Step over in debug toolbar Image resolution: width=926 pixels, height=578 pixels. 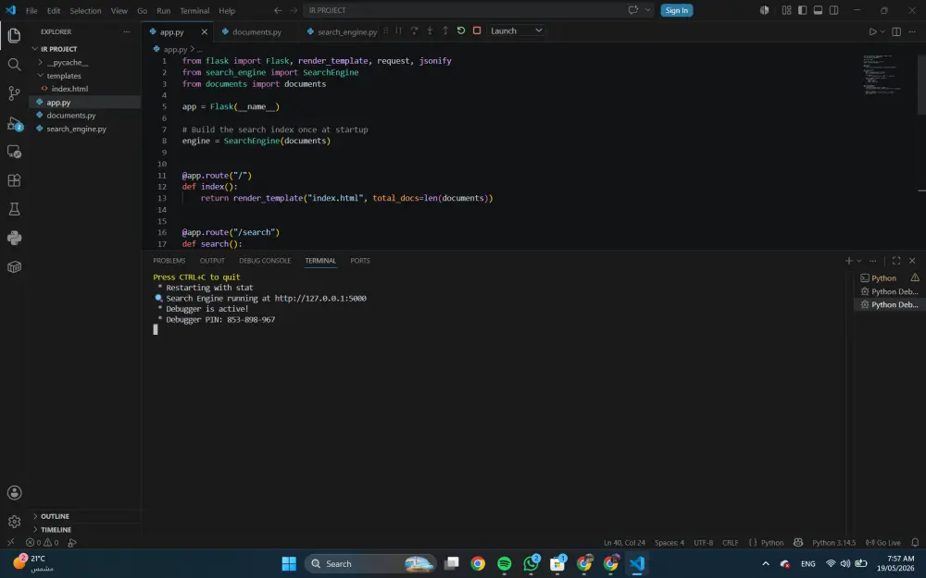(x=414, y=31)
